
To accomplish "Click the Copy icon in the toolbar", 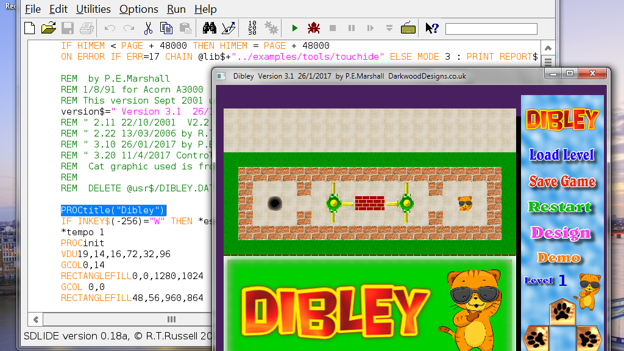I will point(166,28).
